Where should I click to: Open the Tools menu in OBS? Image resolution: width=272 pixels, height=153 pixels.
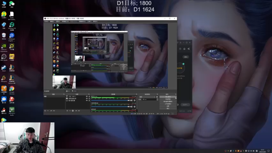pyautogui.click(x=89, y=21)
